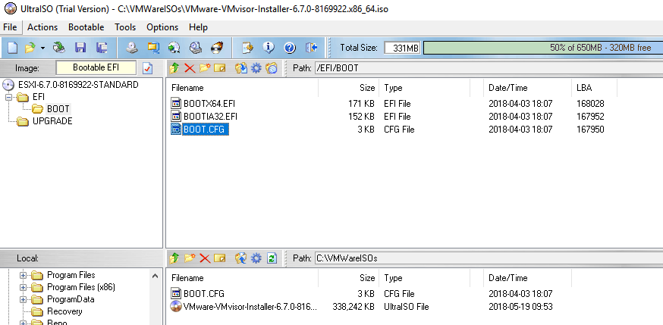Click the Rename icon in image pane
Viewport: 663px width, 325px height.
click(220, 68)
